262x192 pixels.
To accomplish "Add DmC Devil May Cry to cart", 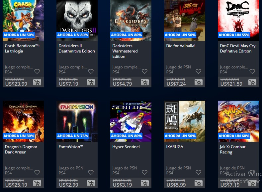I will [x=252, y=82].
